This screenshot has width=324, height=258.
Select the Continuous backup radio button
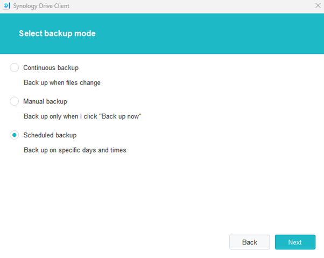coord(15,68)
